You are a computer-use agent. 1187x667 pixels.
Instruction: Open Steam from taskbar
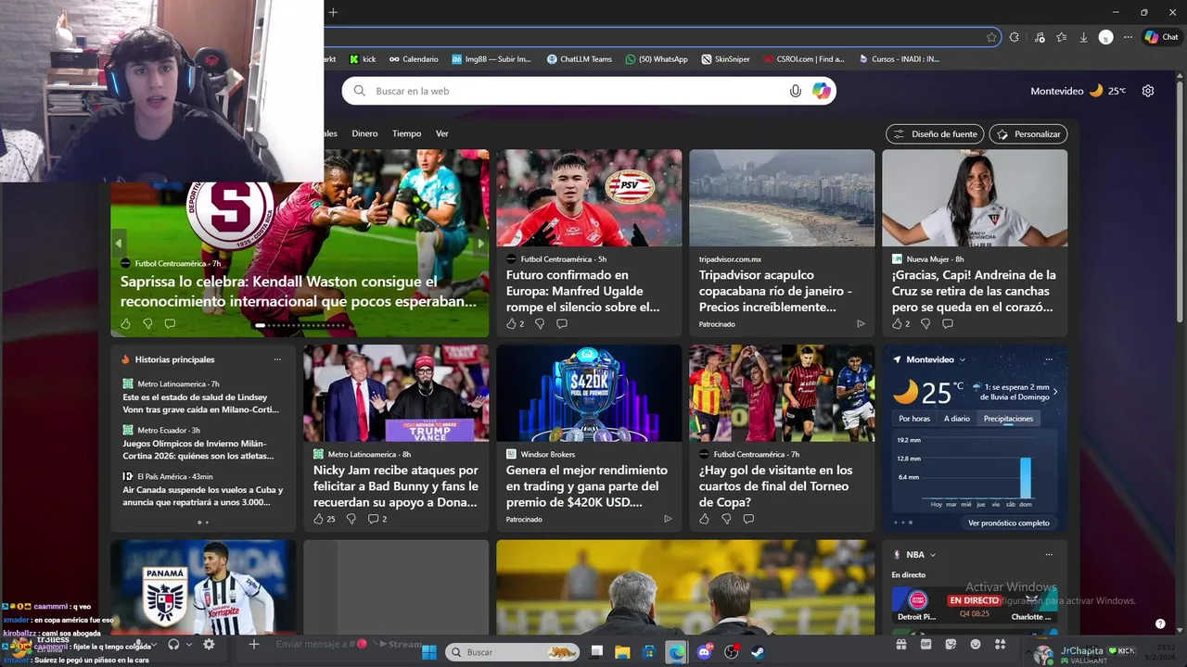click(758, 652)
